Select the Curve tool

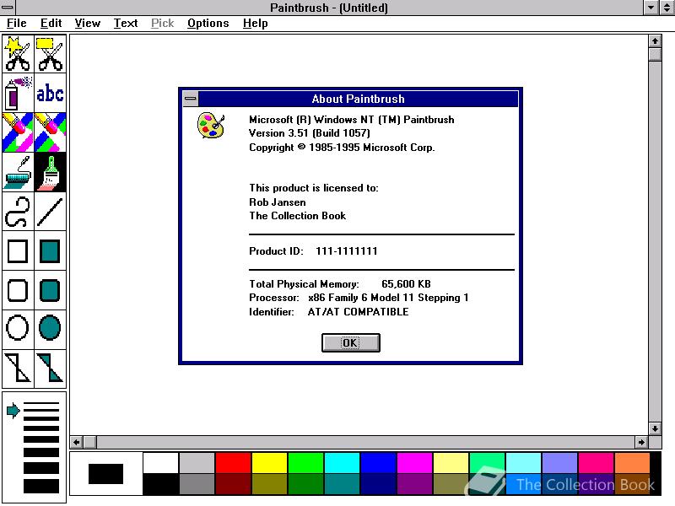[x=18, y=212]
